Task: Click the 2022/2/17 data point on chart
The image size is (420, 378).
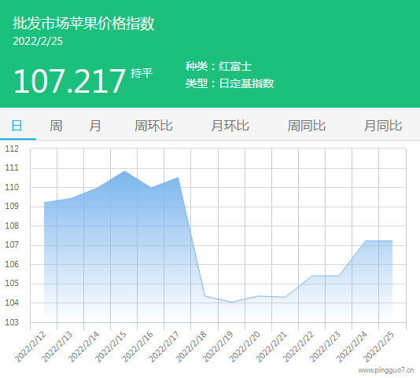Action: (178, 178)
